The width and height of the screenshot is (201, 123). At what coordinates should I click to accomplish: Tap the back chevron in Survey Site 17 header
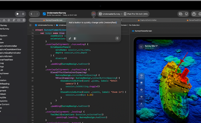click(141, 47)
